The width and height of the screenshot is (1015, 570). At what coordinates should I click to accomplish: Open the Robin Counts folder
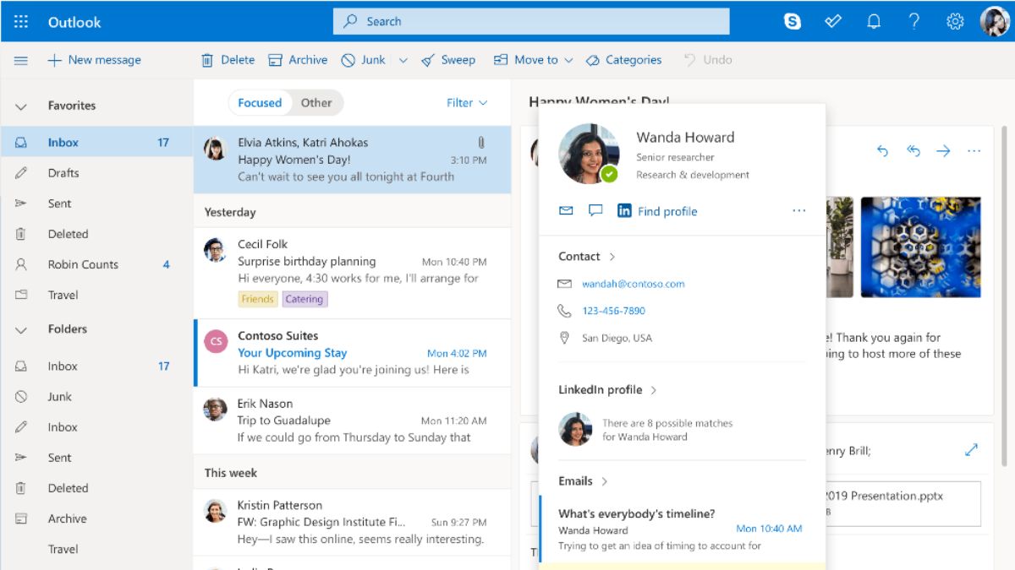click(83, 264)
